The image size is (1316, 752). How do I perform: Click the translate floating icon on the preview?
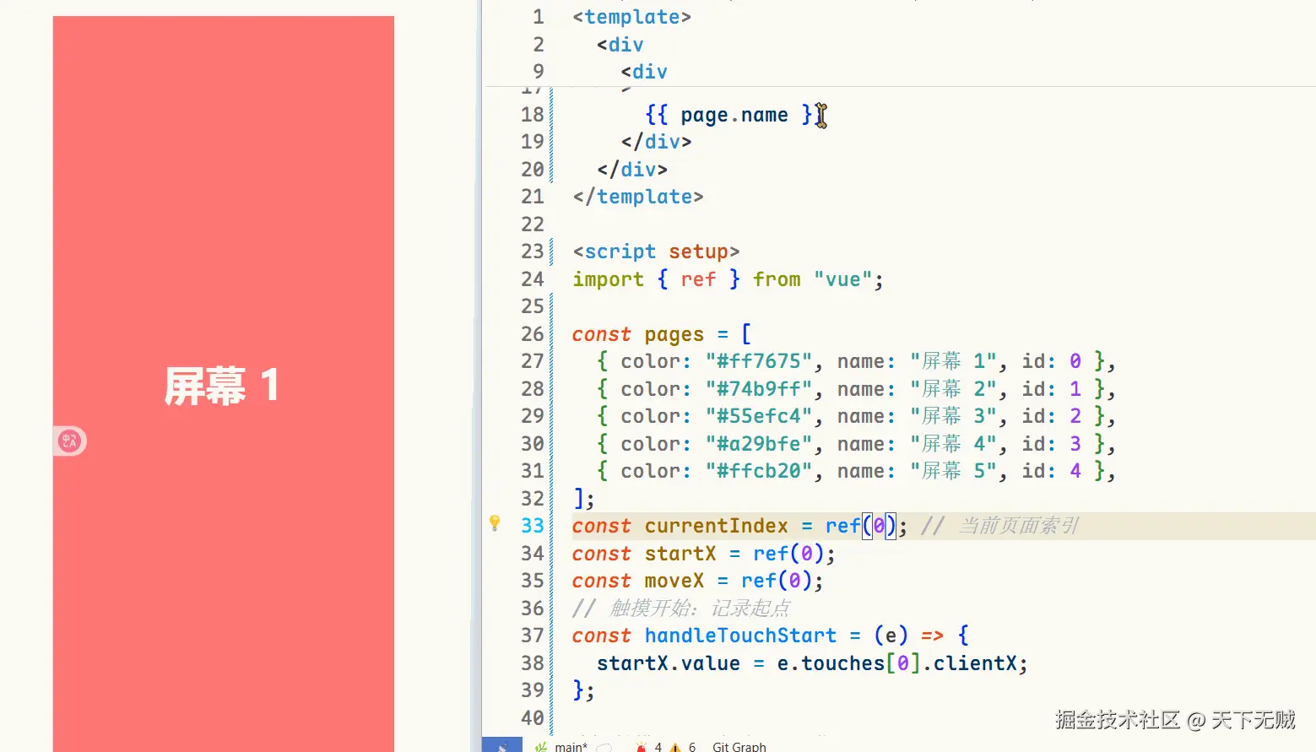pyautogui.click(x=69, y=441)
